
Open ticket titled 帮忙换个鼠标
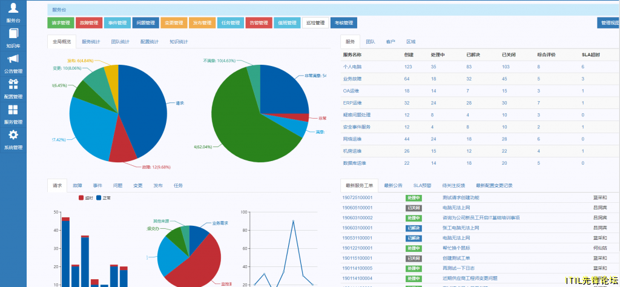click(x=457, y=248)
